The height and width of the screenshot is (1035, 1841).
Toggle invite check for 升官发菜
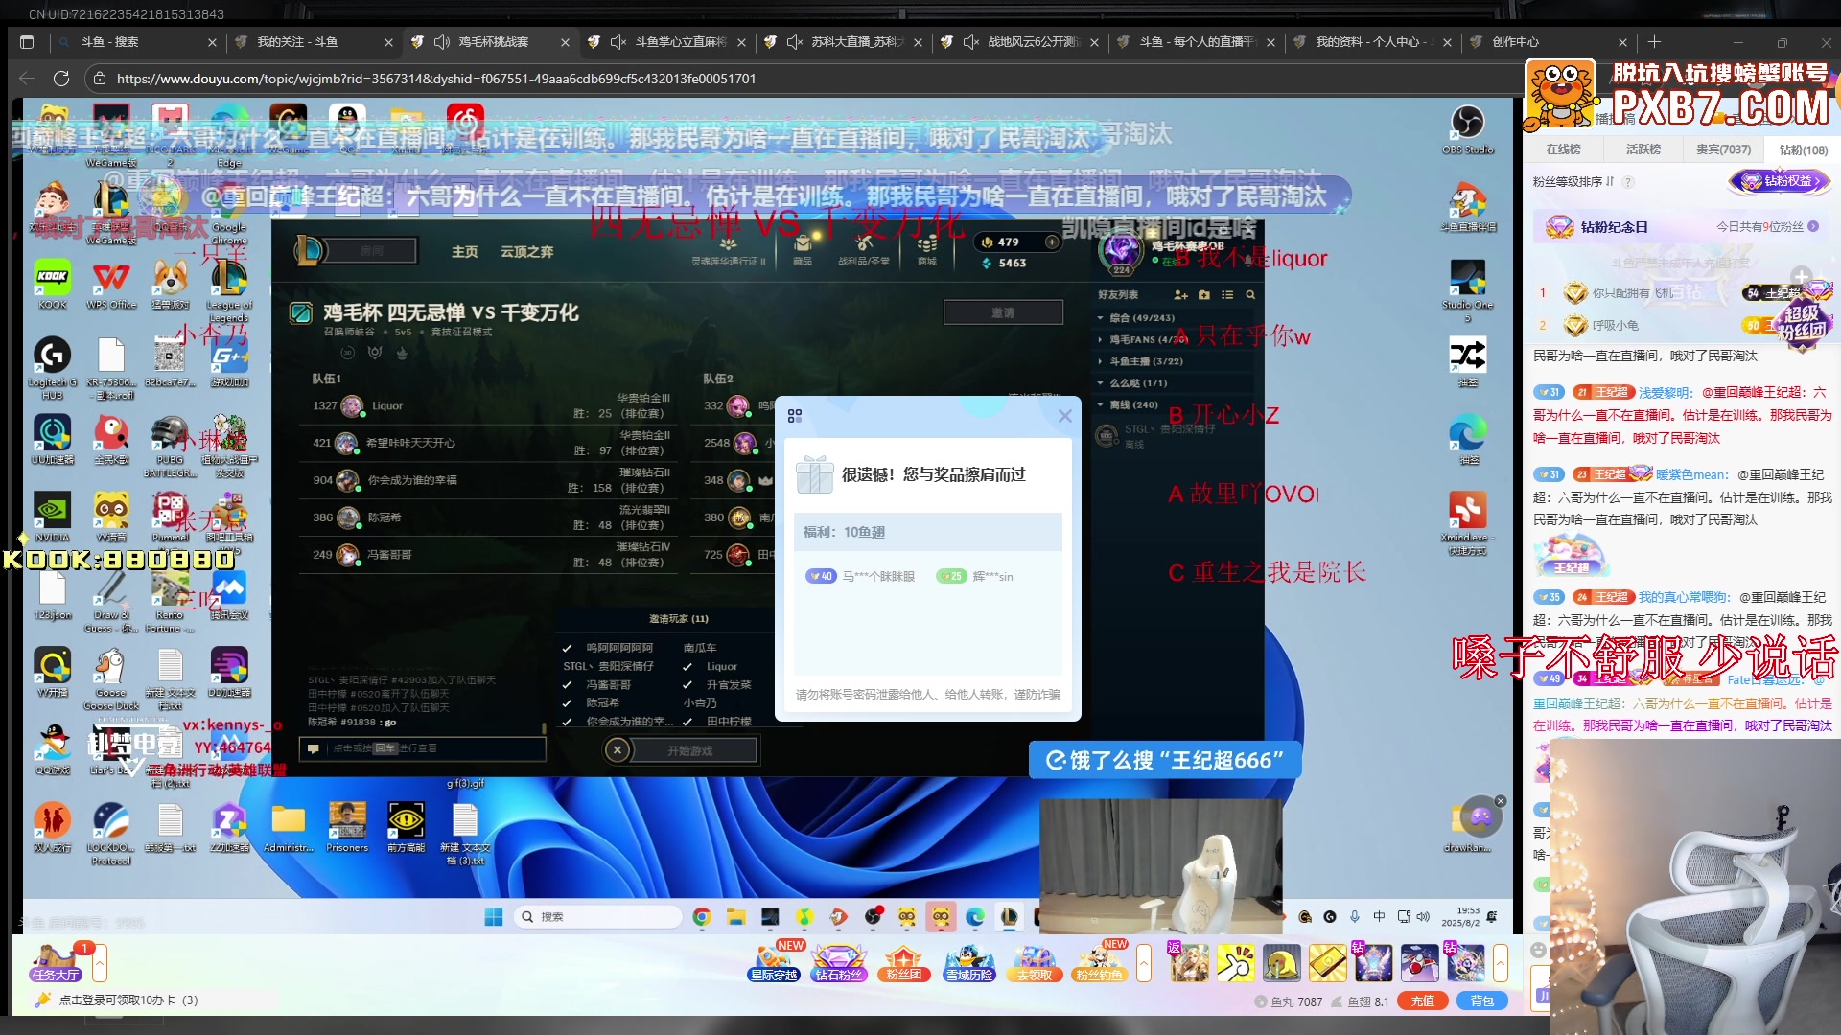(x=687, y=684)
